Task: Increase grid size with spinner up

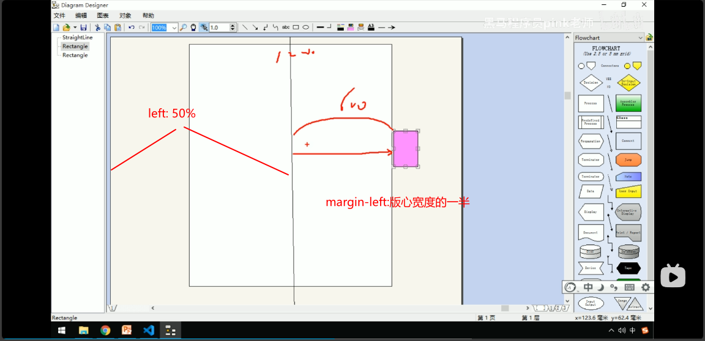Action: tap(233, 26)
